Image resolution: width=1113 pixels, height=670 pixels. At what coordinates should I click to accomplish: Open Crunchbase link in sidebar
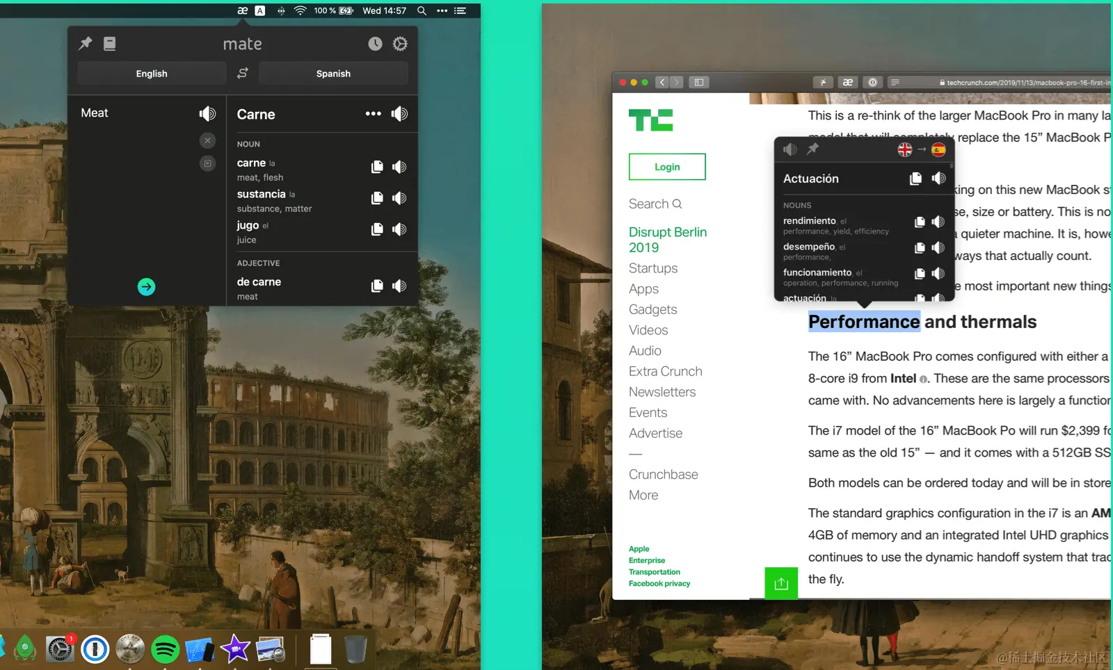664,475
